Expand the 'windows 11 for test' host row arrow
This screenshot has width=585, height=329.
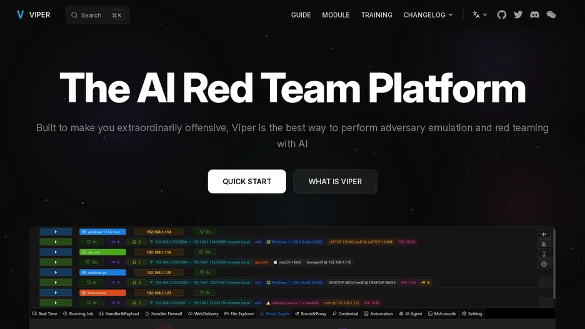[x=56, y=232]
